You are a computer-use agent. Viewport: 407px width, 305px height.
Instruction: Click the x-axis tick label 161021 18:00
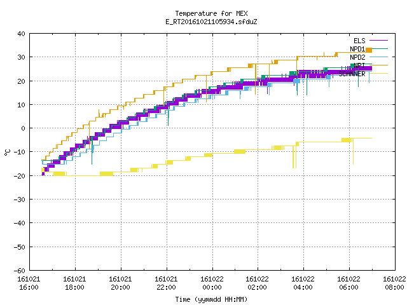point(74,283)
